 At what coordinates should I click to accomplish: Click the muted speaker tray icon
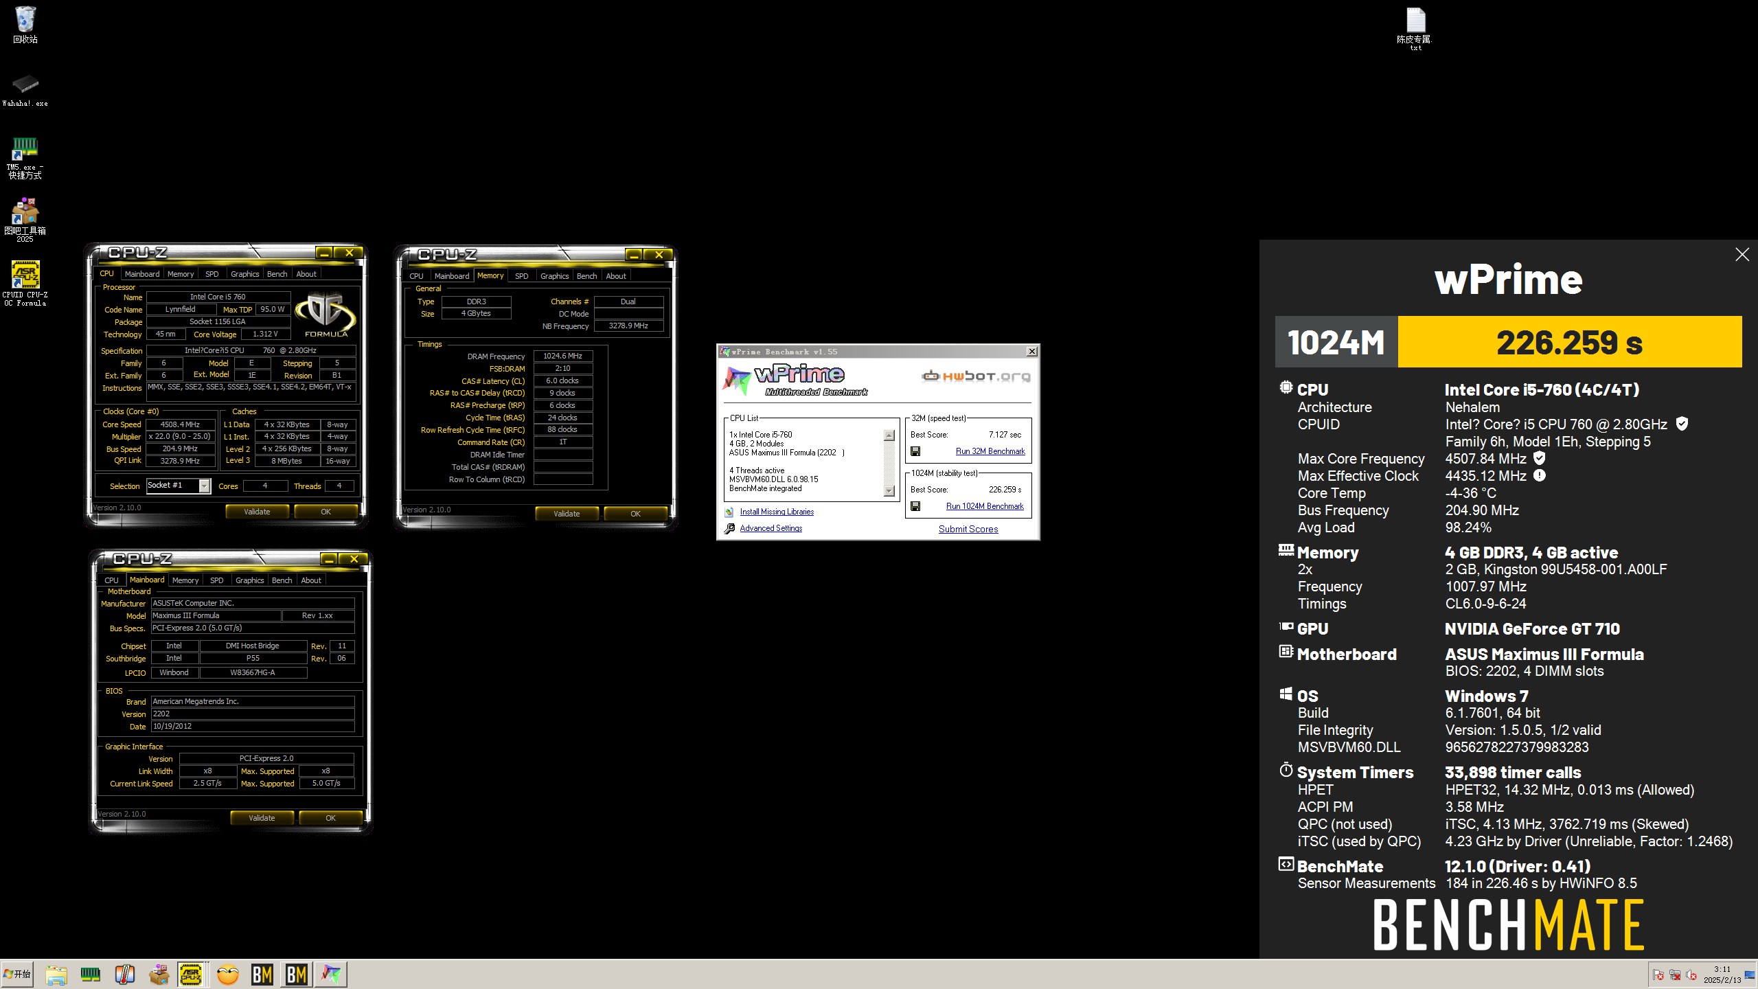1691,975
